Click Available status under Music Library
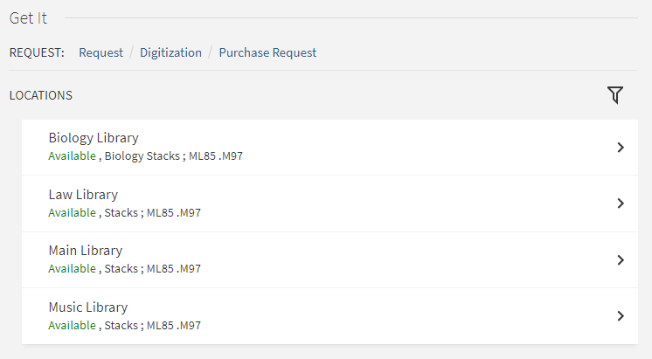Viewport: 652px width, 359px height. pos(72,326)
